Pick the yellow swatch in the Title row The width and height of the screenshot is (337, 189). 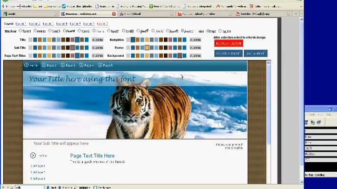tap(49, 40)
